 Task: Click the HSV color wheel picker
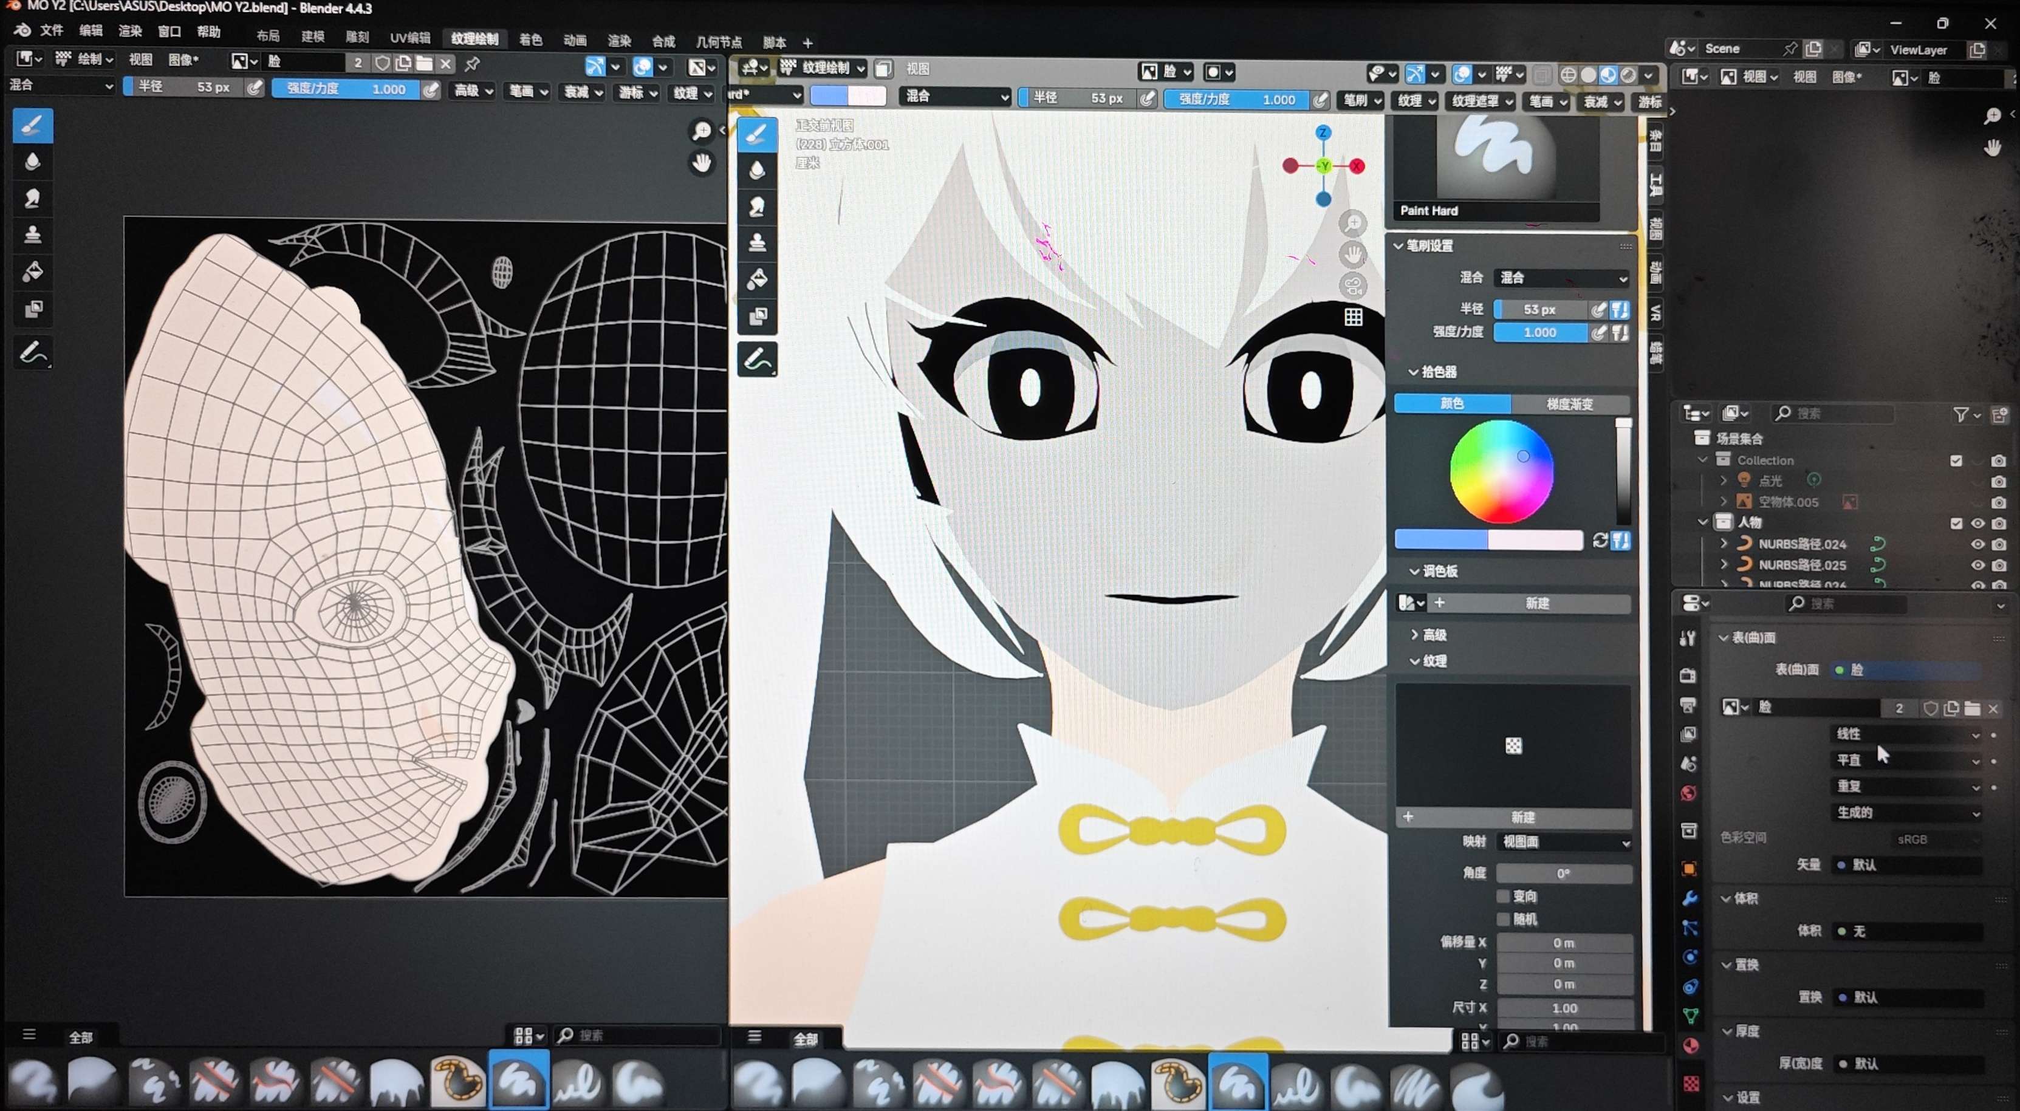1501,472
